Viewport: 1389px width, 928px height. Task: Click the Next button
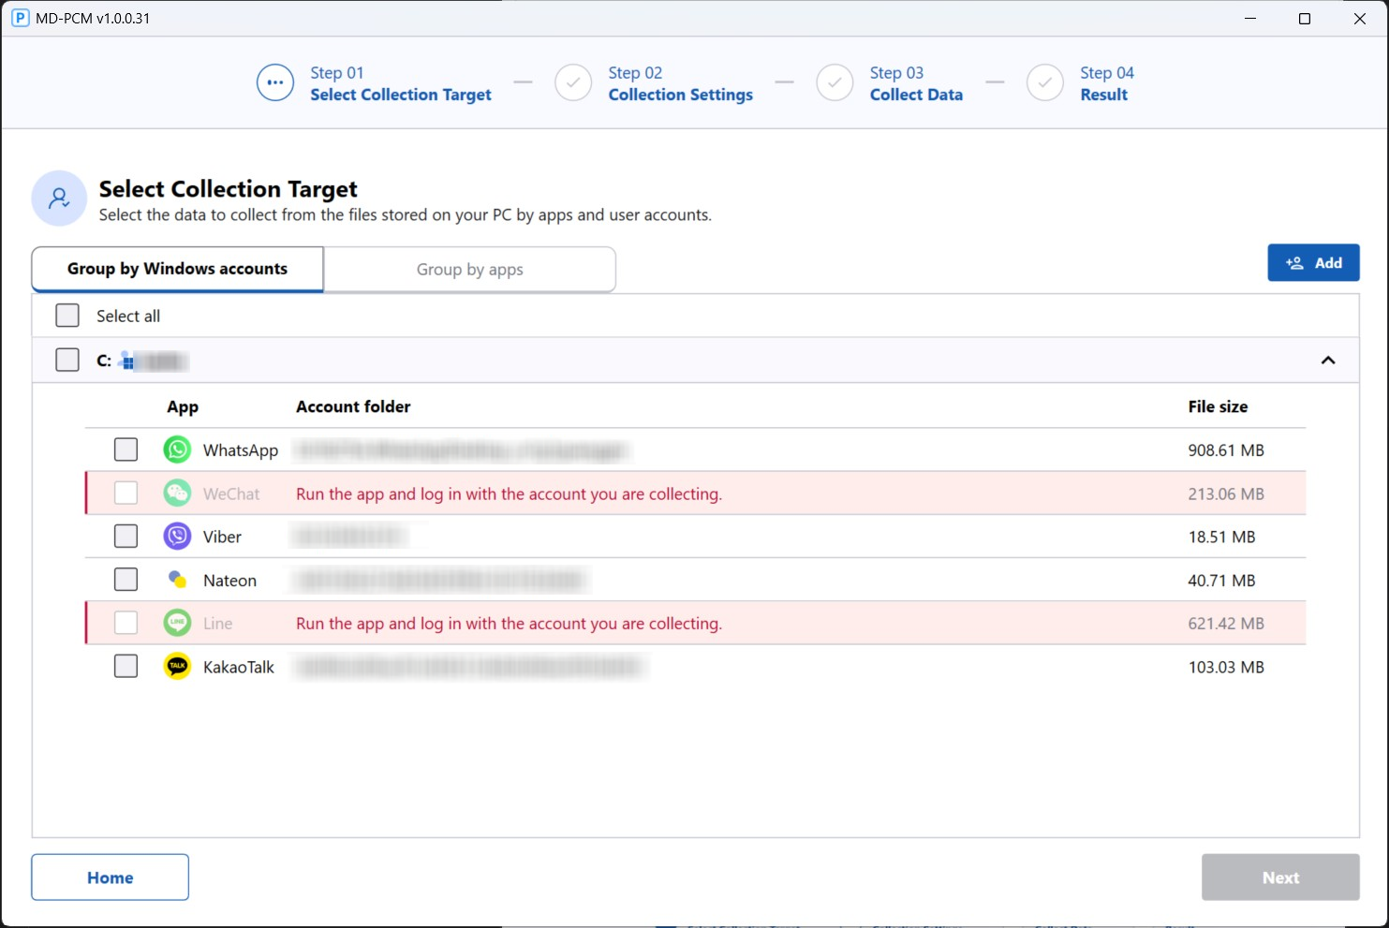click(x=1280, y=877)
